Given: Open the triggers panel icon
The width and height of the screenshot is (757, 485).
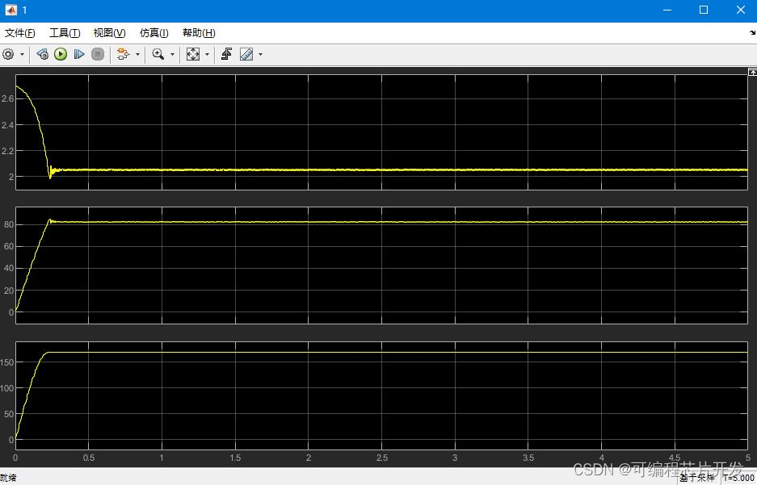Looking at the screenshot, I should (226, 55).
